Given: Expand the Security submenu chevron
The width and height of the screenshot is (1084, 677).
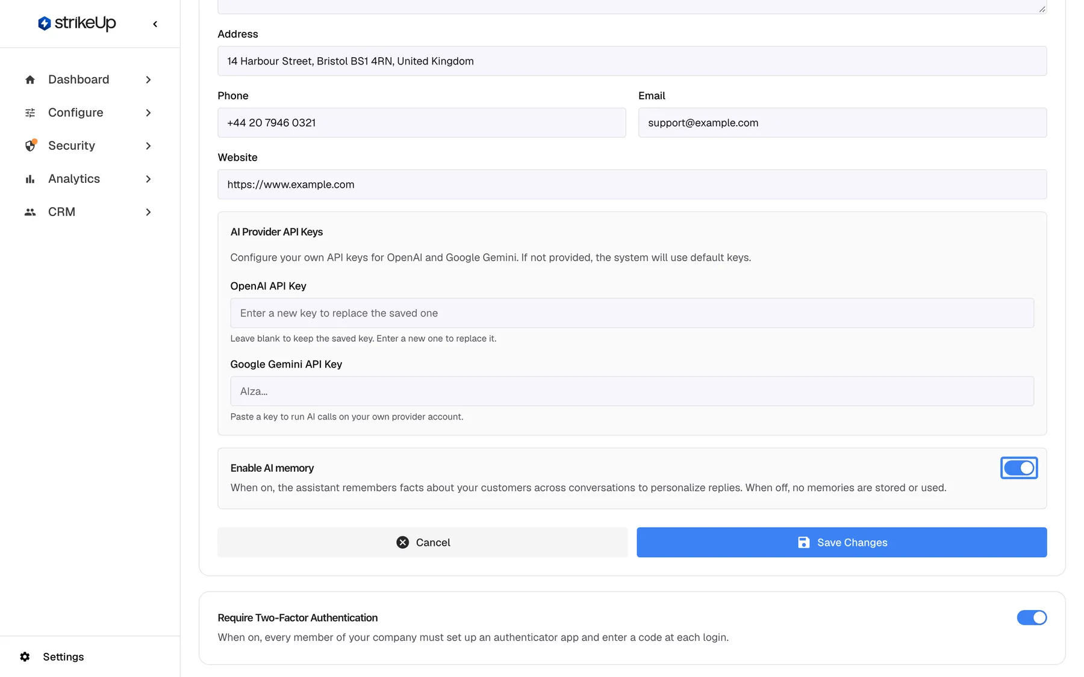Looking at the screenshot, I should click(x=148, y=146).
